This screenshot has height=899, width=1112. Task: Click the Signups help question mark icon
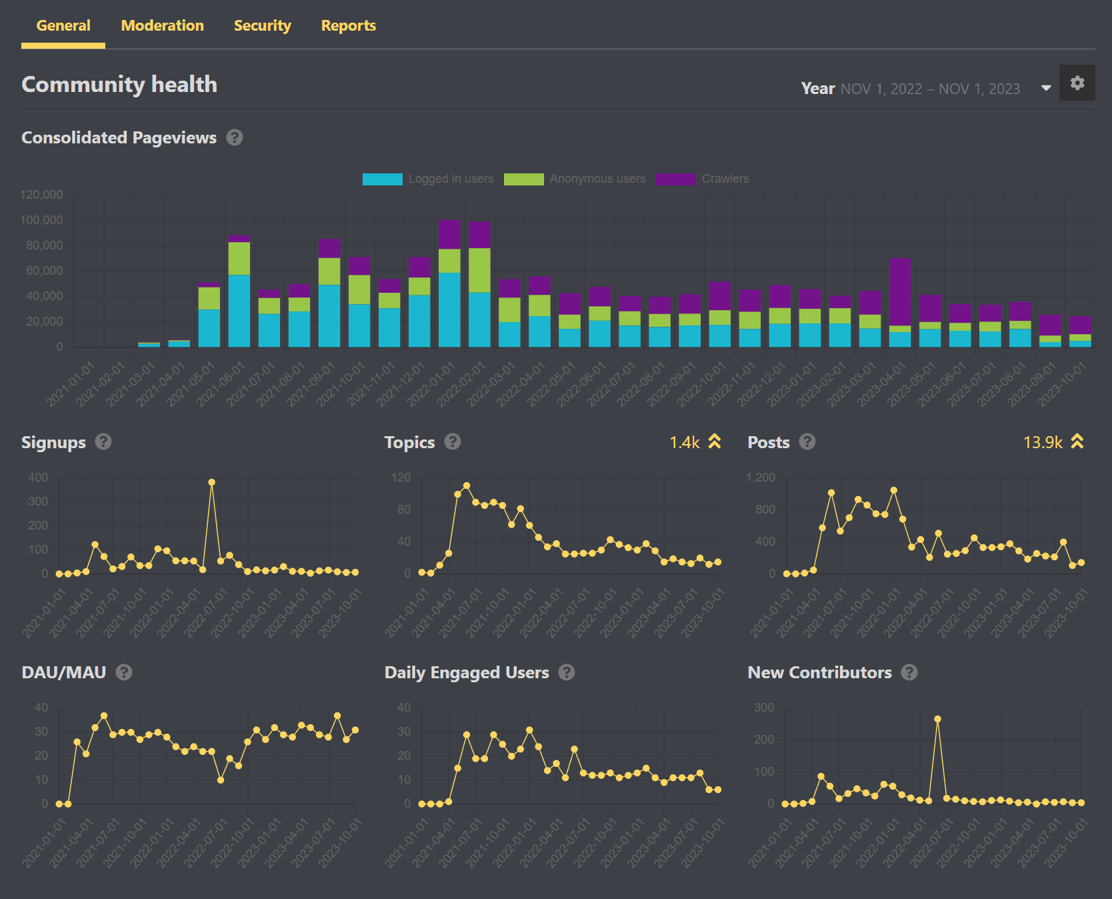pyautogui.click(x=103, y=441)
